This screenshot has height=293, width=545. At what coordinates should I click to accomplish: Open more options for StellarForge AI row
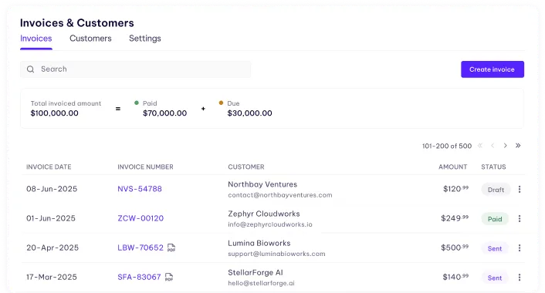[520, 277]
